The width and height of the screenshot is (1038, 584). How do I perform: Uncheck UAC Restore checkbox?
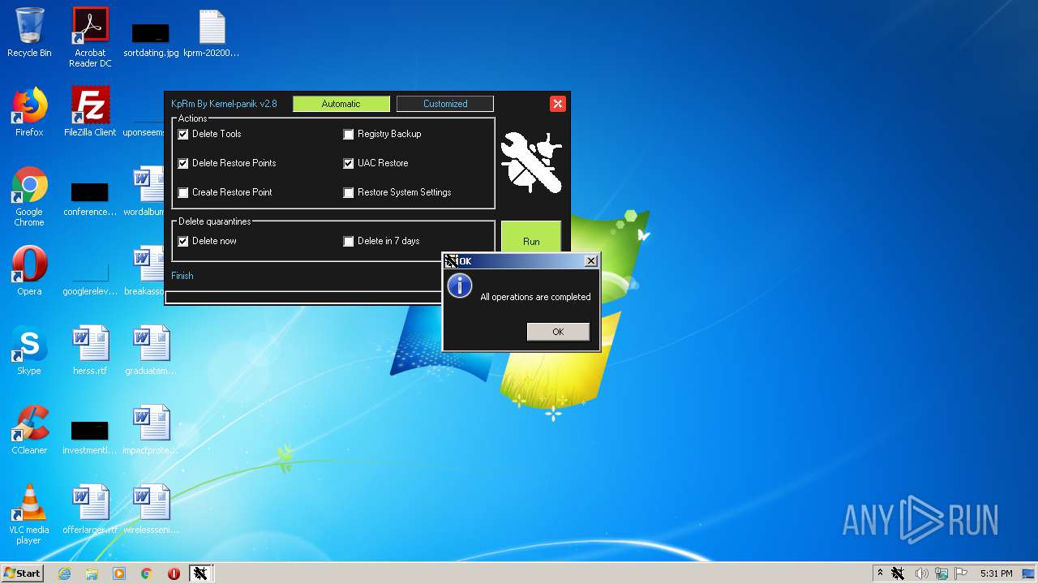(349, 163)
